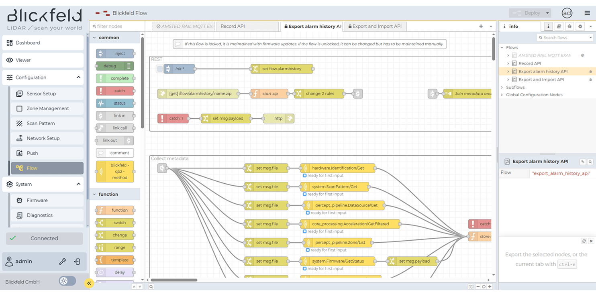
Task: Collapse sidebar with yellow double-chevron button
Action: (x=89, y=283)
